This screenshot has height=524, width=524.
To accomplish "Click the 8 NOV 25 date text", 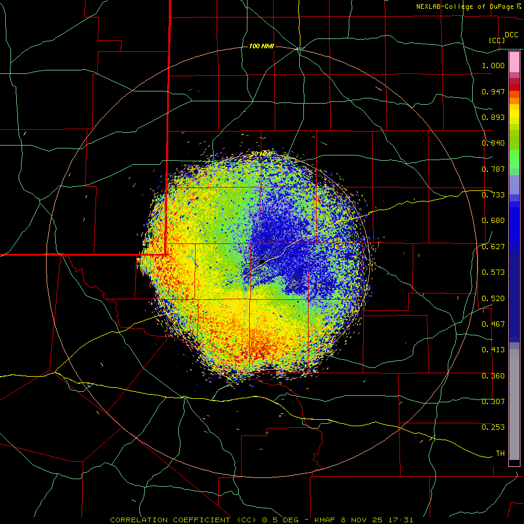I will pyautogui.click(x=362, y=520).
